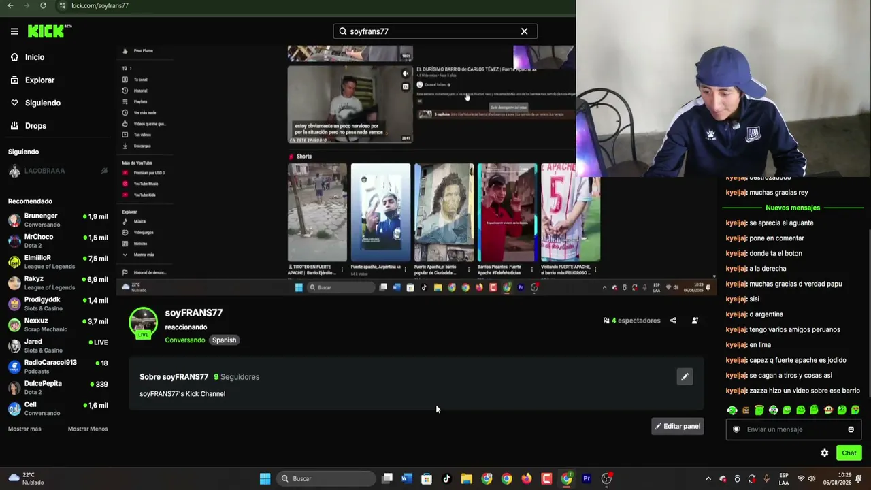Click soyFRANS77 live avatar

tap(143, 323)
